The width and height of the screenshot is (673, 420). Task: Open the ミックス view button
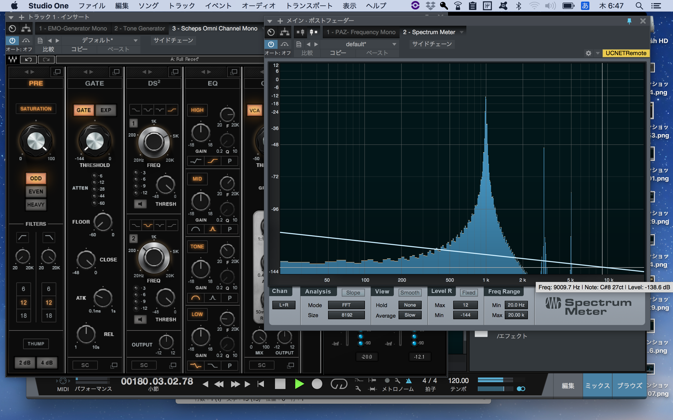[597, 386]
